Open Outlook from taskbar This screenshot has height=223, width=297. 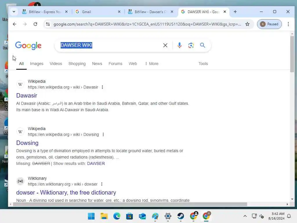click(142, 216)
